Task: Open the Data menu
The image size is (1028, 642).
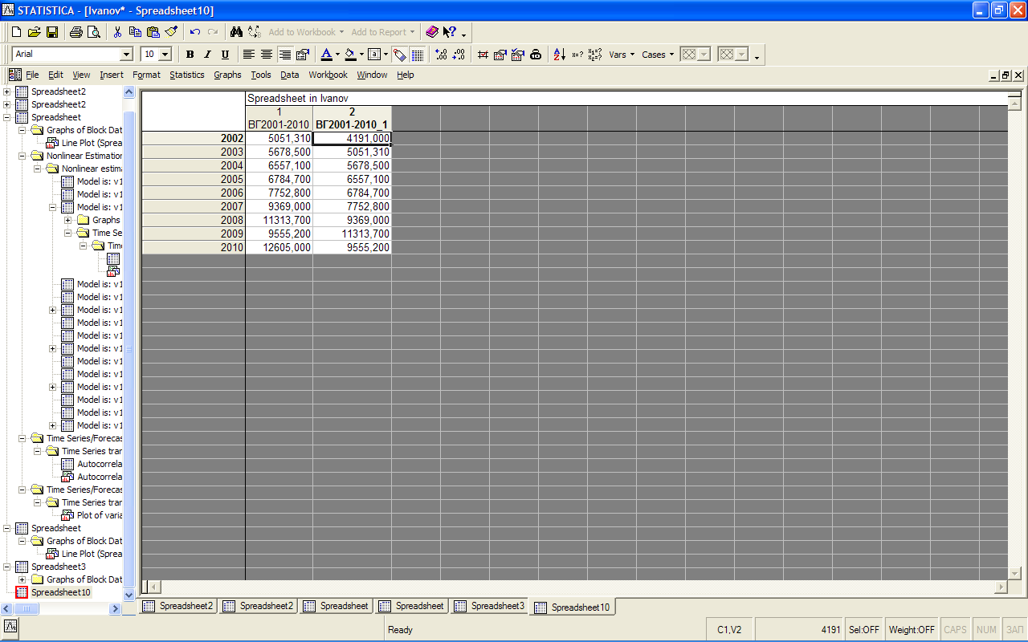Action: 289,75
